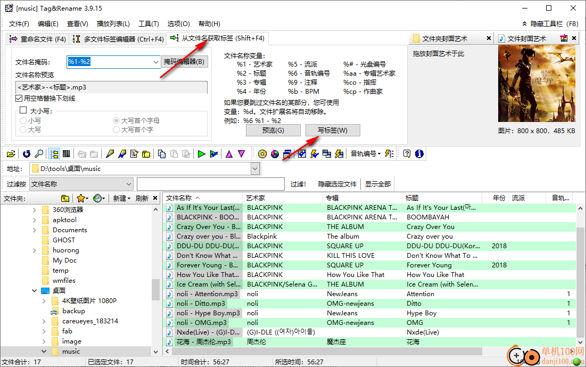Collapse the 桌面 tree node
This screenshot has width=586, height=367.
(x=35, y=291)
